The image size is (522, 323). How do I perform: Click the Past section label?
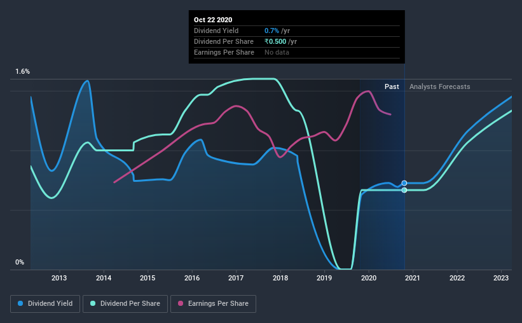pyautogui.click(x=392, y=86)
